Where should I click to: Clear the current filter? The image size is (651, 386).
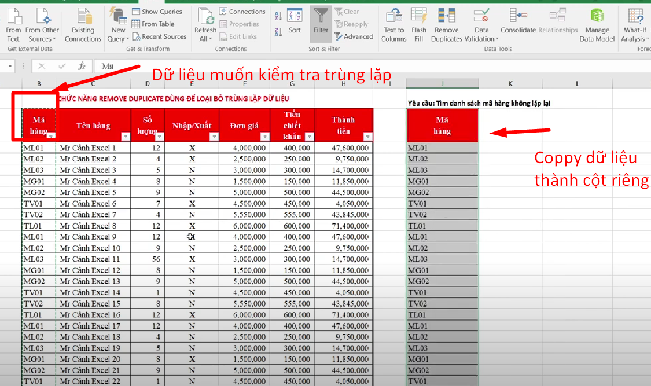coord(348,11)
